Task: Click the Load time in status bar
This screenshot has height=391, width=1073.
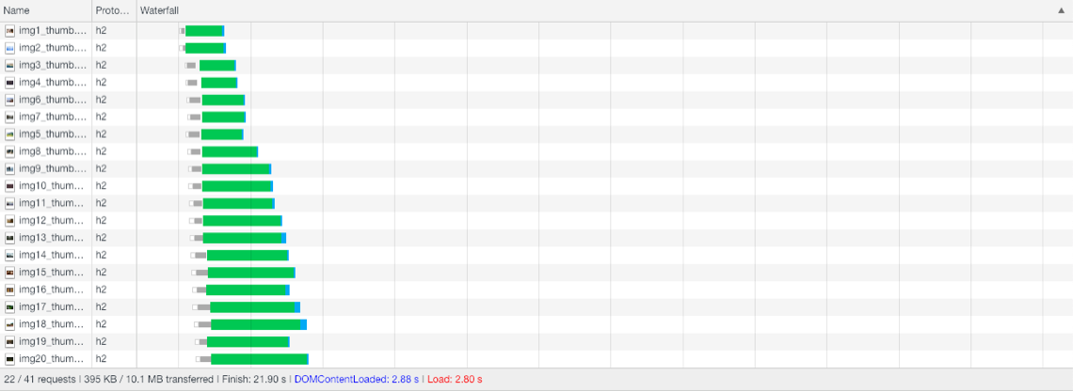Action: pos(455,380)
